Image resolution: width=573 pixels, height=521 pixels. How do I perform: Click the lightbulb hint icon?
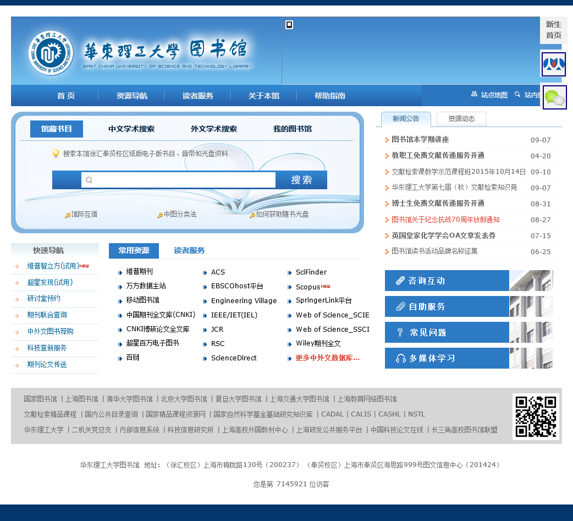pyautogui.click(x=56, y=153)
